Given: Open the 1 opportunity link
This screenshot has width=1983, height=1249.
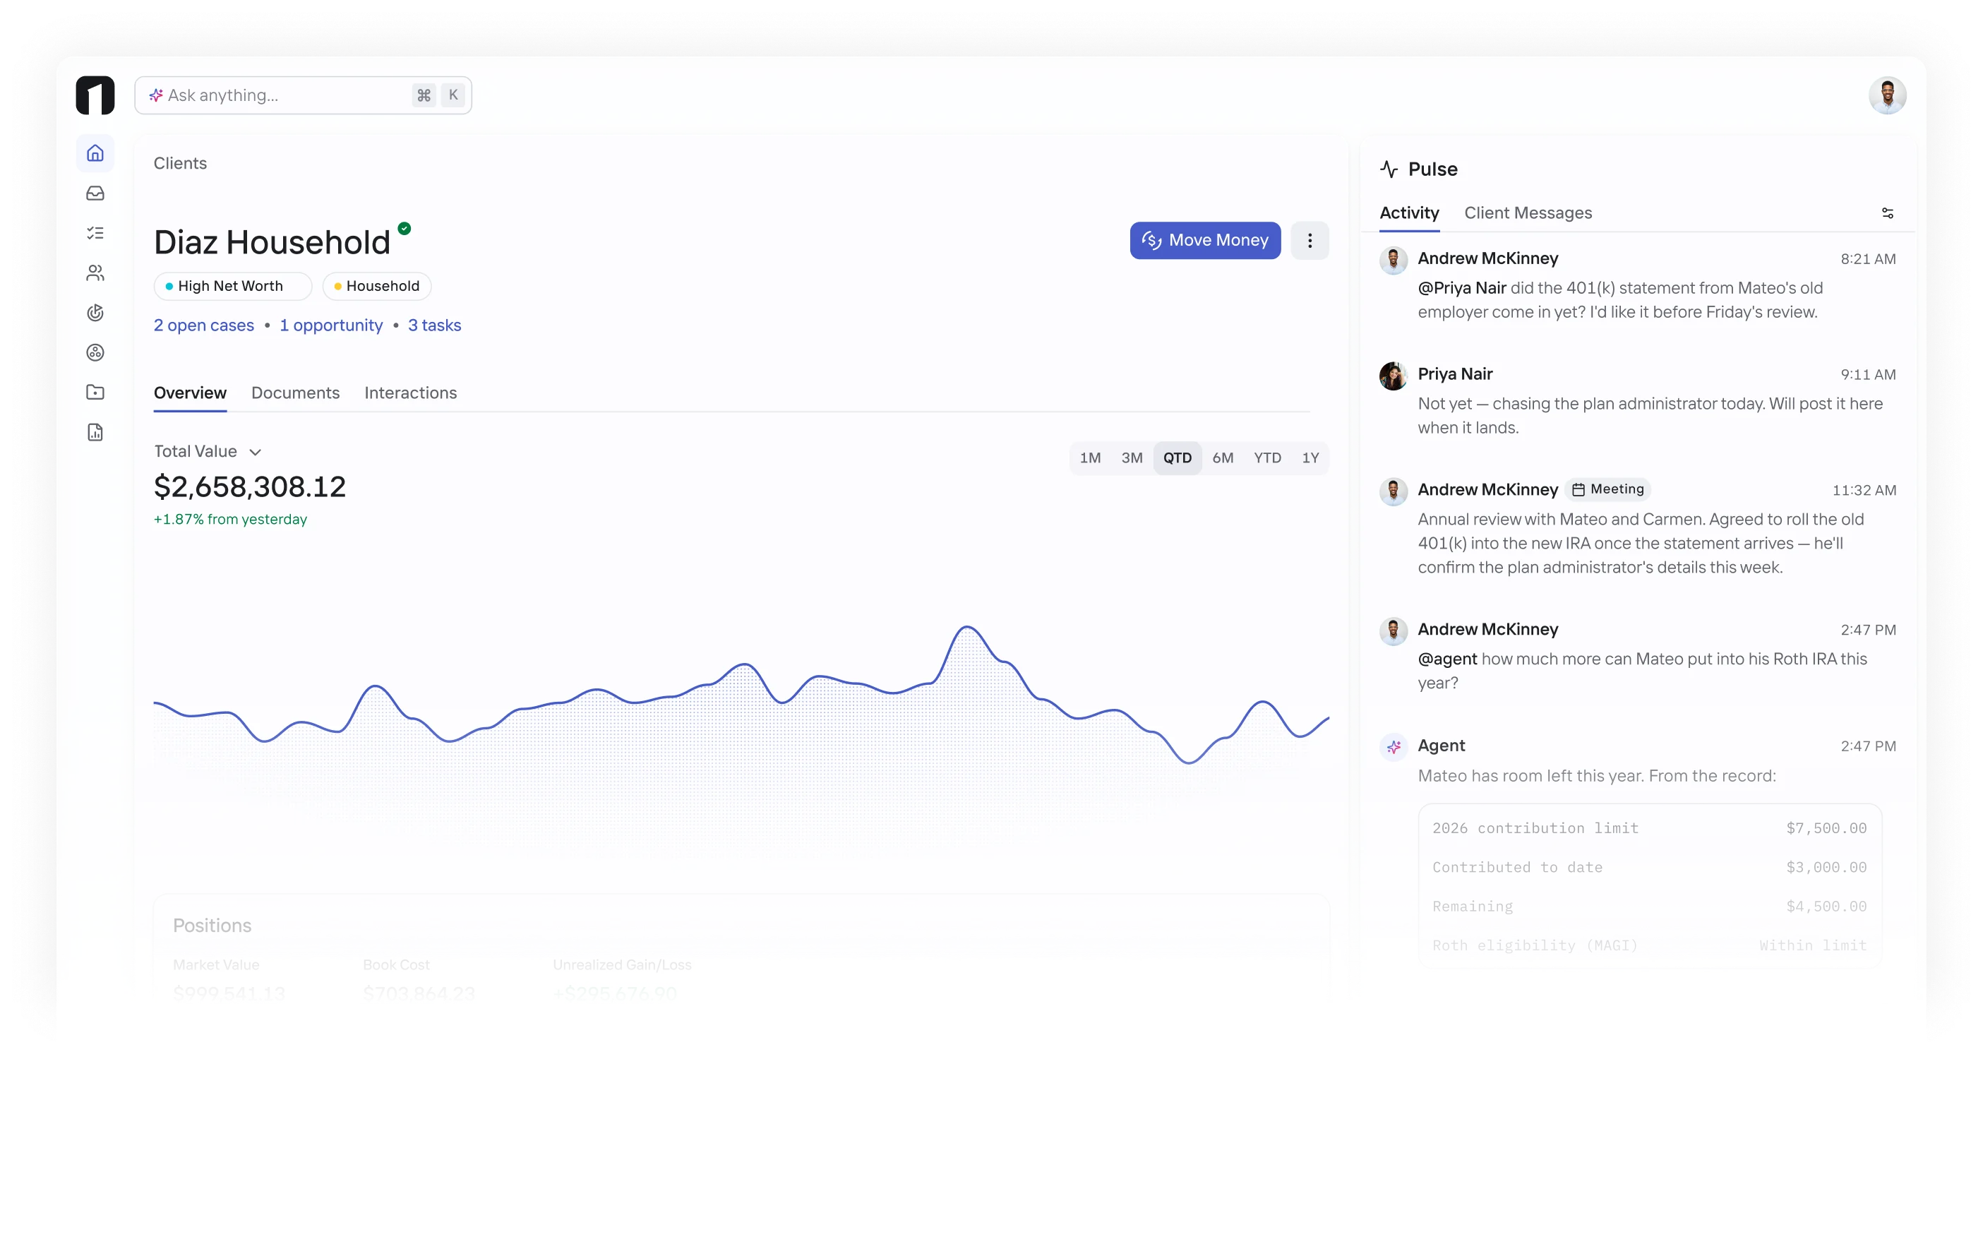Looking at the screenshot, I should (331, 325).
